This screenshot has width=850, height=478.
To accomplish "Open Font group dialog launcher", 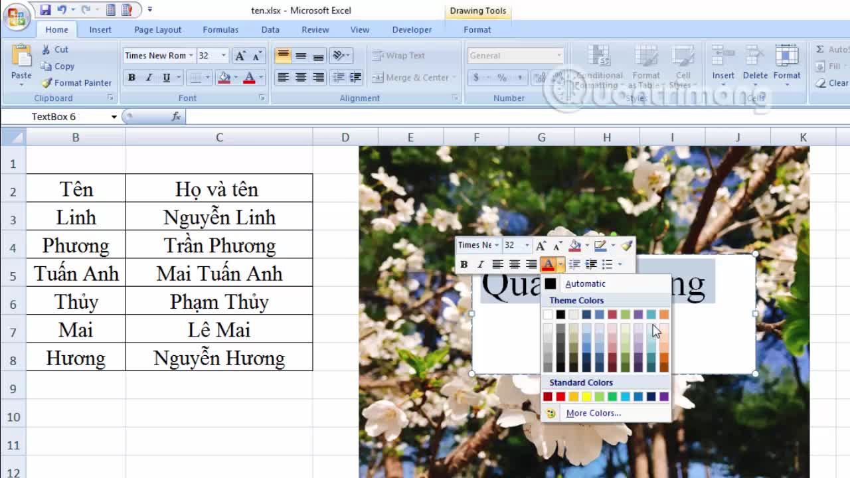I will tap(262, 98).
